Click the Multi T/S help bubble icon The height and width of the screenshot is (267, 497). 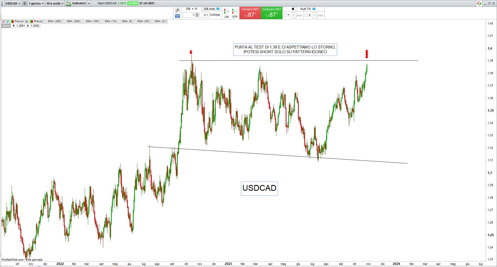[314, 9]
